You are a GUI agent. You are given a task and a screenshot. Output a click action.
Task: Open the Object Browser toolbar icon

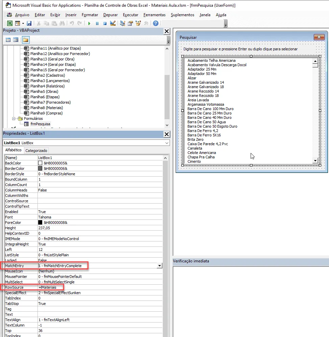click(x=138, y=23)
